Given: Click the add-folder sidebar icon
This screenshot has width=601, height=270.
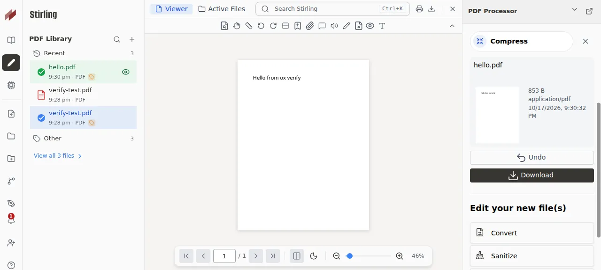Looking at the screenshot, I should tap(11, 159).
